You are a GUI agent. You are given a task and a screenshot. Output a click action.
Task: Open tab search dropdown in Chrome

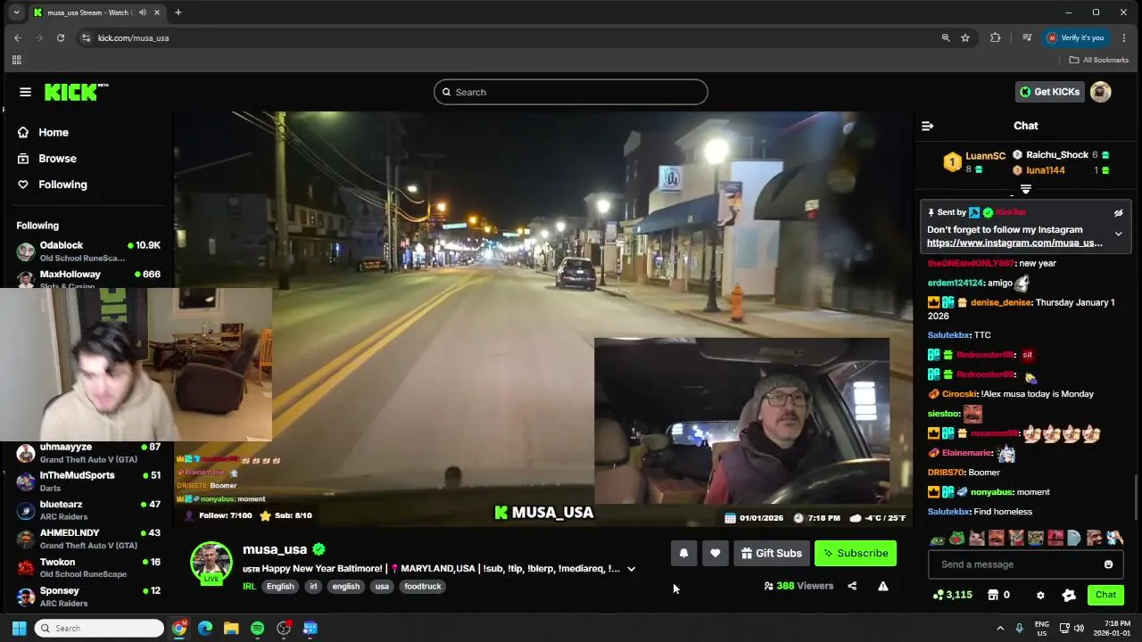(16, 12)
